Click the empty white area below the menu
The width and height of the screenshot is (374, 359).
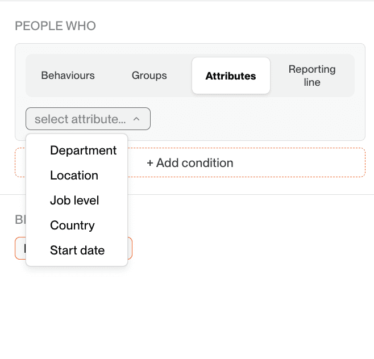point(188,312)
